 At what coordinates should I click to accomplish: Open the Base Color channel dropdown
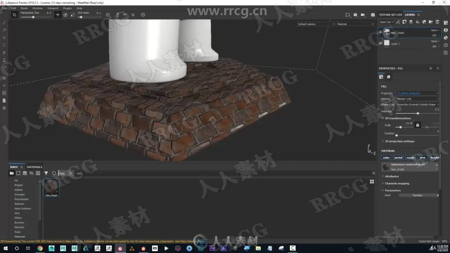tap(386, 22)
